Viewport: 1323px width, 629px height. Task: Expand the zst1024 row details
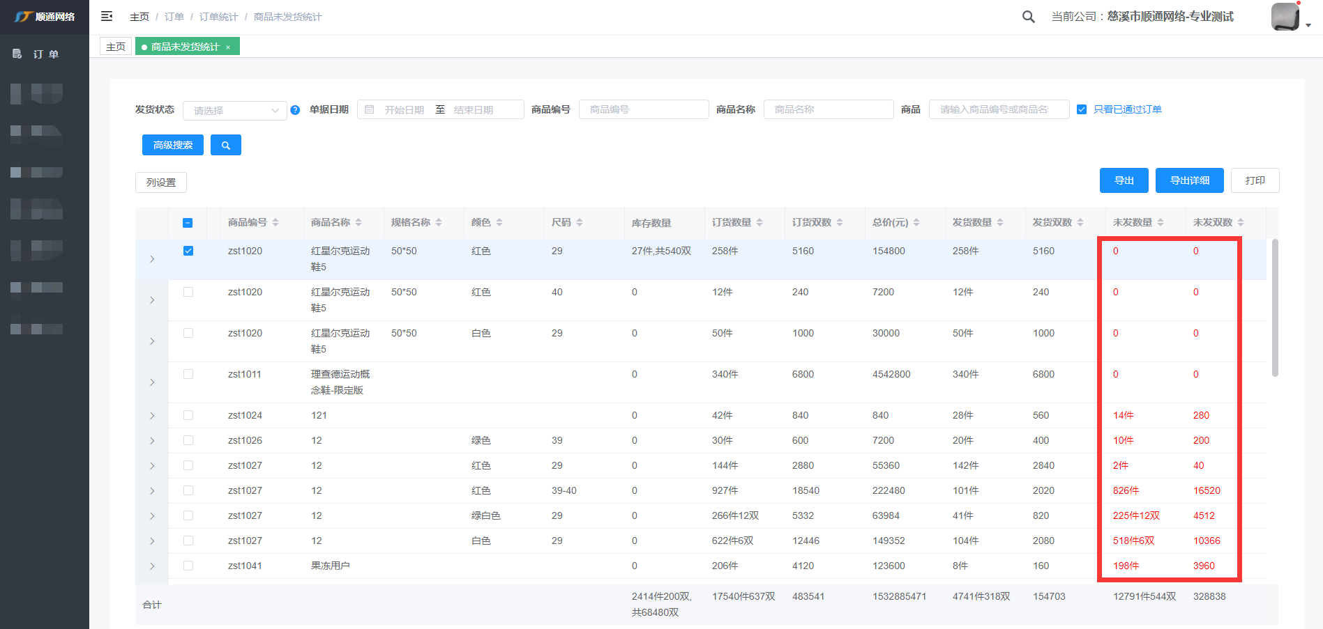(152, 416)
